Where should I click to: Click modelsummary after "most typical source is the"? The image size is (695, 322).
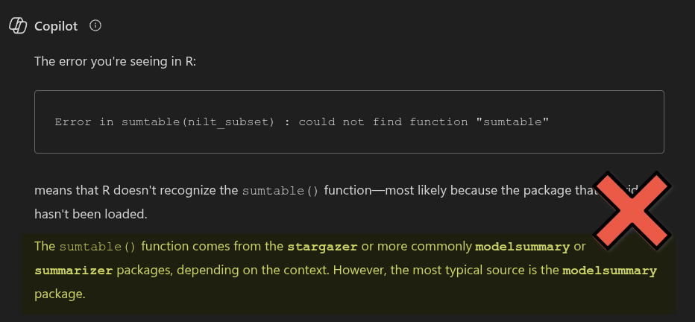tap(609, 271)
